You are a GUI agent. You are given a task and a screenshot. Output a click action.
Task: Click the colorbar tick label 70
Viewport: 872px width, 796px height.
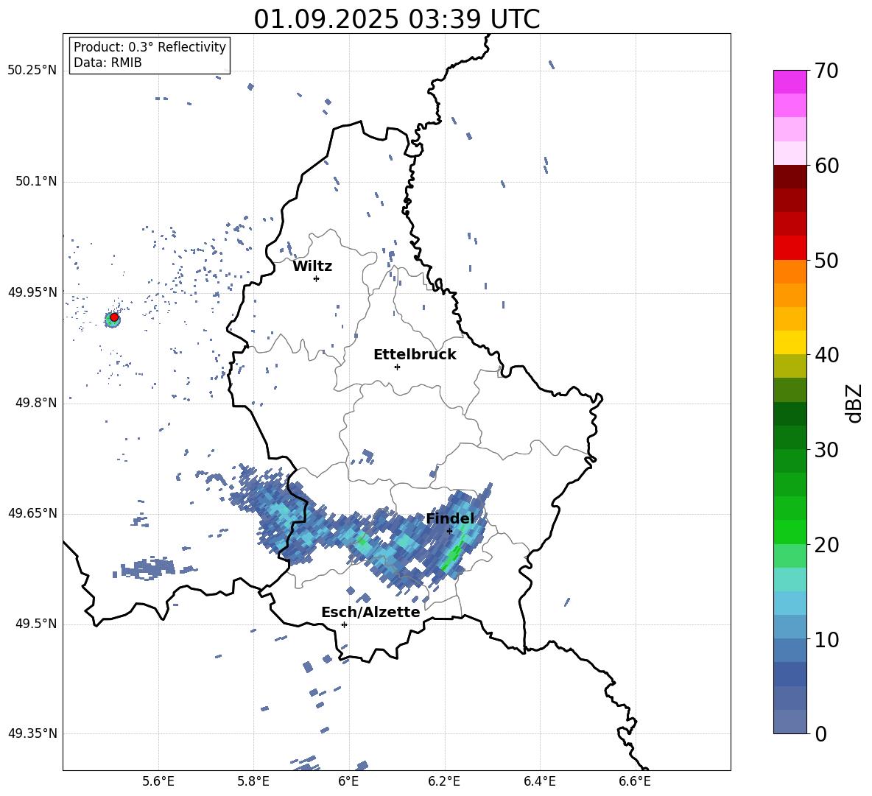tap(826, 71)
